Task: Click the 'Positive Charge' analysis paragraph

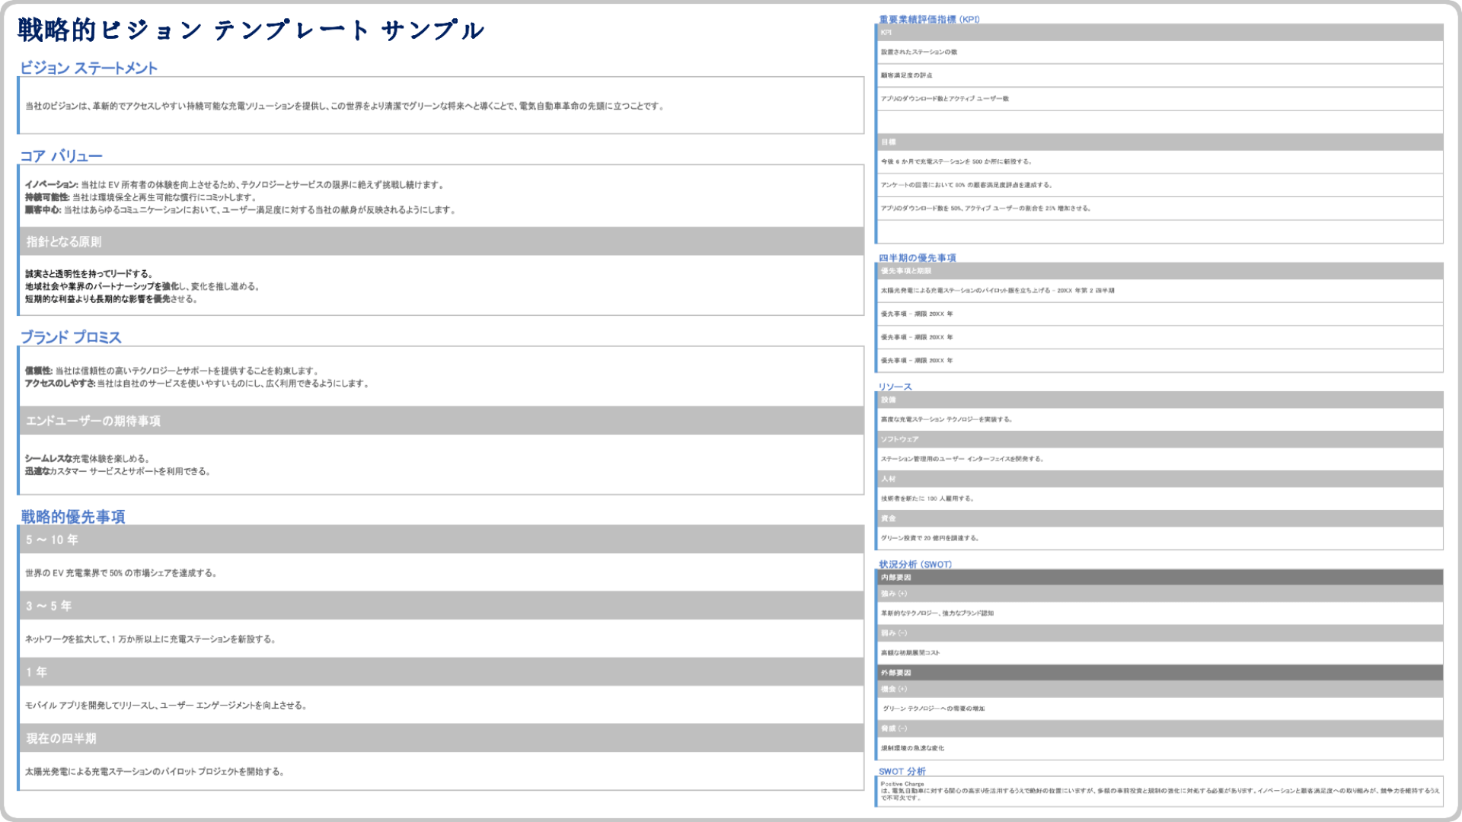Action: (1160, 791)
